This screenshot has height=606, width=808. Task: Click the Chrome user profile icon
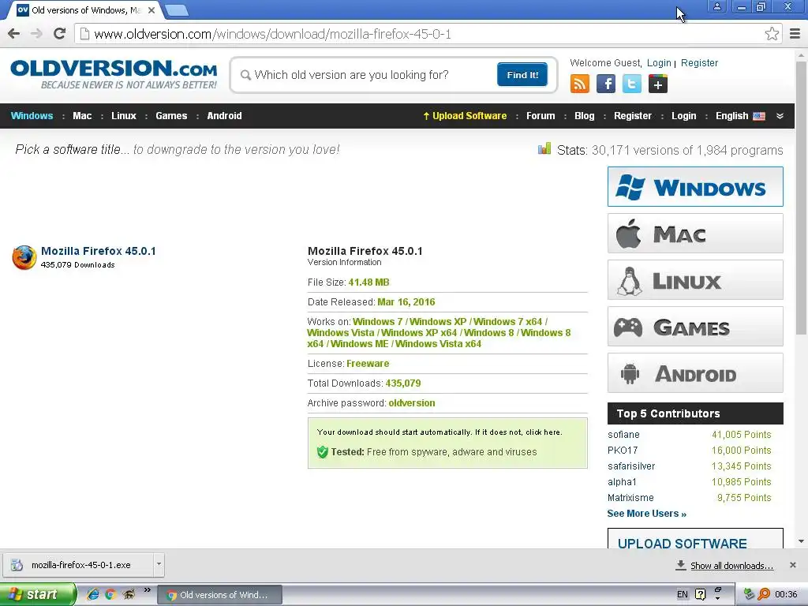point(716,7)
